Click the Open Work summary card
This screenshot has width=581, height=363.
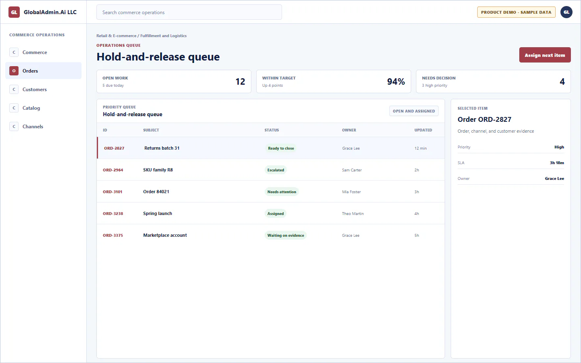(174, 81)
